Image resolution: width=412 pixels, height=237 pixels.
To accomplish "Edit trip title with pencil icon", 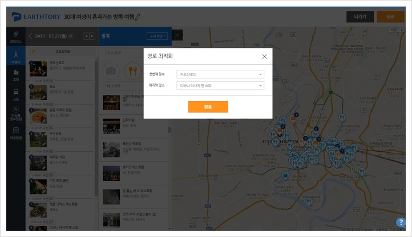I will pos(138,17).
